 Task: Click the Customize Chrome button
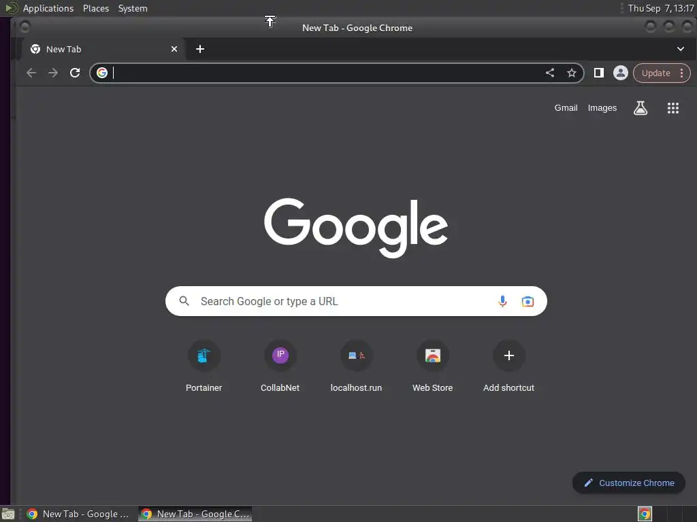[628, 483]
